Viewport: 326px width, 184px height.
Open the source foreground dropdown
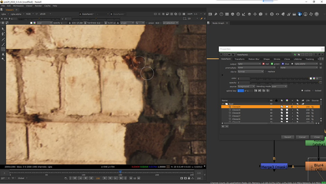[246, 86]
